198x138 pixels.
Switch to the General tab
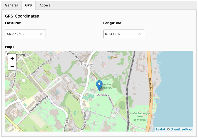pyautogui.click(x=11, y=5)
